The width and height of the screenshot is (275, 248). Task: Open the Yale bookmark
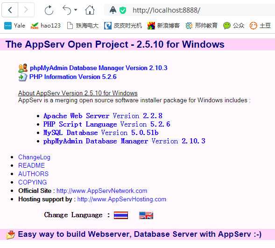coord(15,26)
